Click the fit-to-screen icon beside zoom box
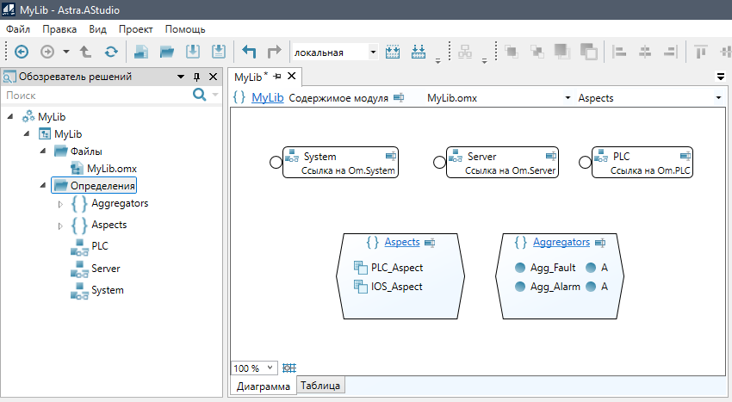 coord(289,368)
